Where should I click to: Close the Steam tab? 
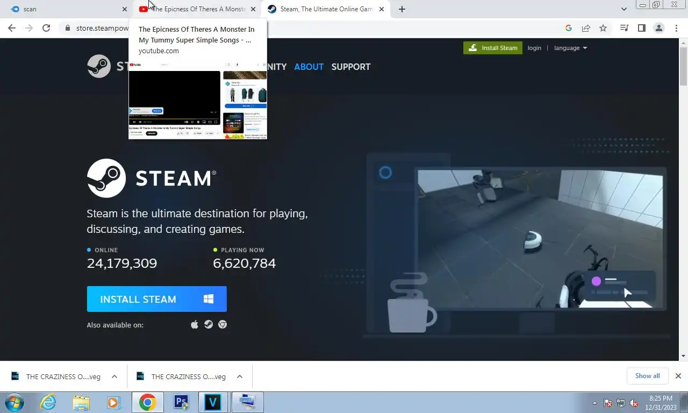point(382,9)
